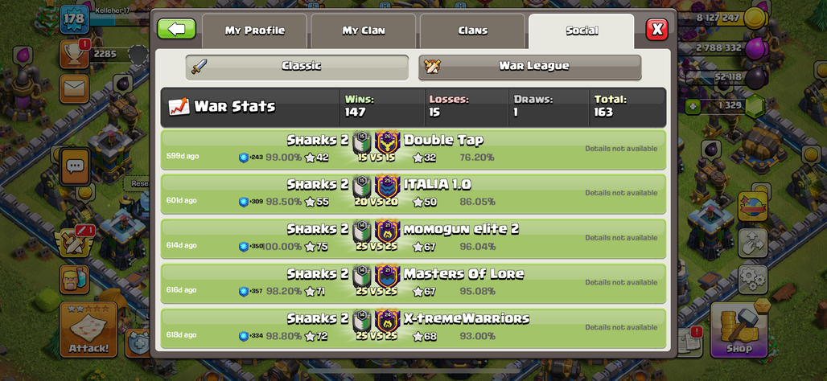Image resolution: width=827 pixels, height=381 pixels.
Task: Open the mail inbox icon
Action: click(74, 88)
